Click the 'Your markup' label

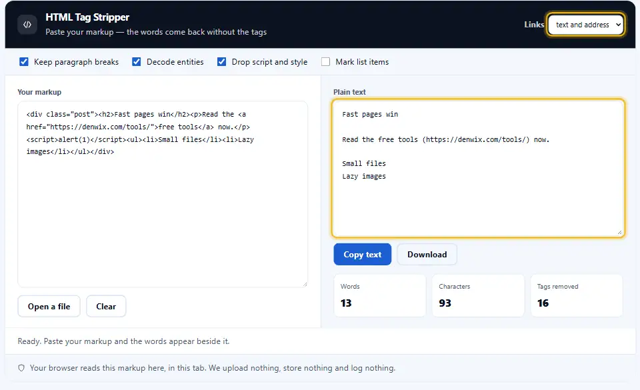click(x=39, y=92)
